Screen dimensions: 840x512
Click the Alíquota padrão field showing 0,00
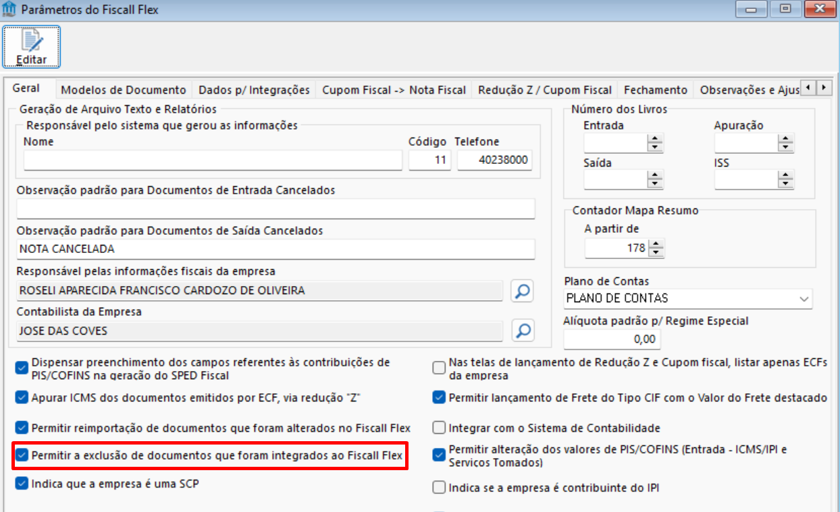[x=612, y=338]
